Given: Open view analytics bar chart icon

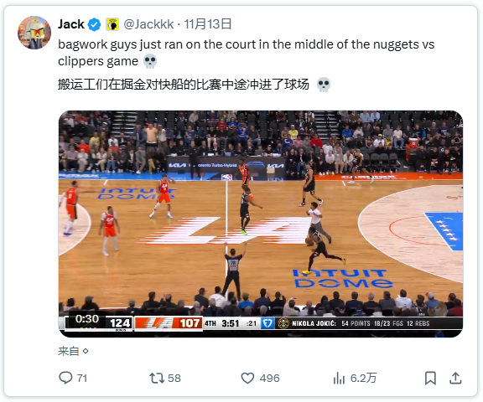Looking at the screenshot, I should pos(339,378).
